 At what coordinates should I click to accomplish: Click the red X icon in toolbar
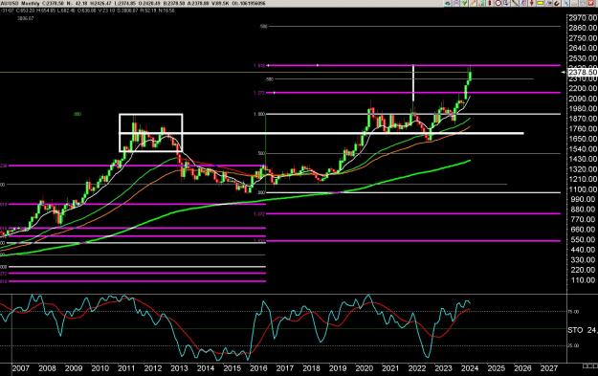(591, 3)
